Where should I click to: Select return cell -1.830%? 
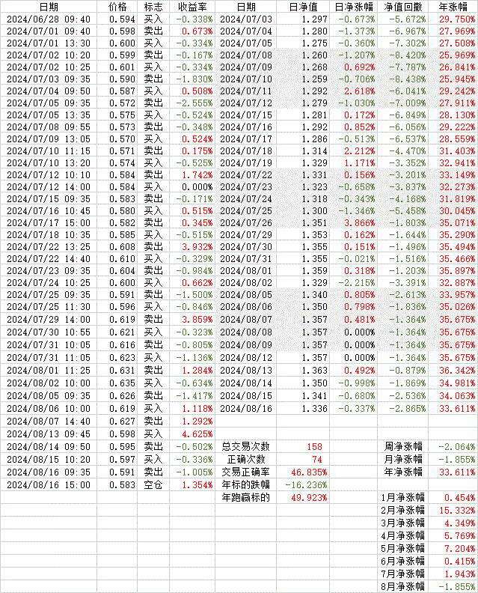(194, 79)
